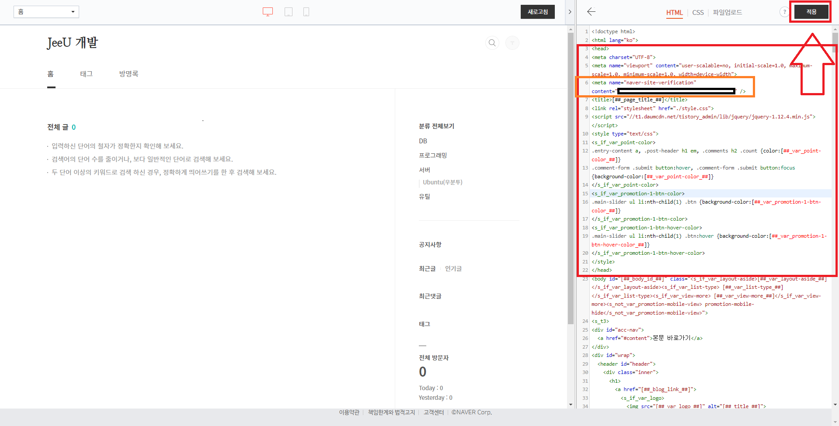Select the 인기글 tab in sidebar
The image size is (839, 426).
[453, 269]
